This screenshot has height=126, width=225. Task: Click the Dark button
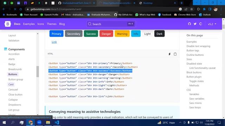[x=159, y=34]
